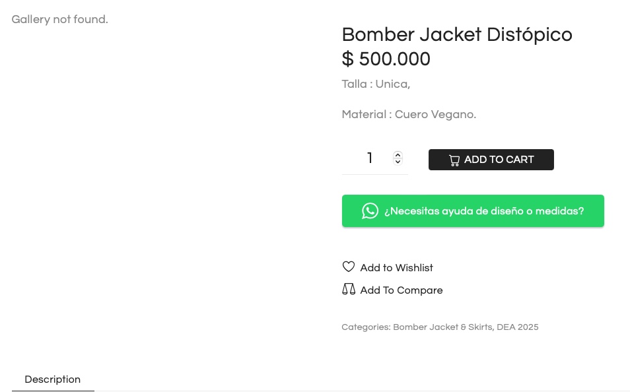This screenshot has width=630, height=392.
Task: Open the "DEA 2025" category link
Action: [518, 327]
